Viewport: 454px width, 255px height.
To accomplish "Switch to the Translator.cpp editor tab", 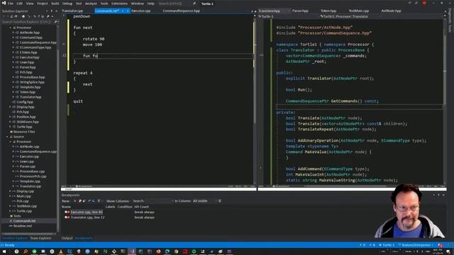I will (x=72, y=11).
